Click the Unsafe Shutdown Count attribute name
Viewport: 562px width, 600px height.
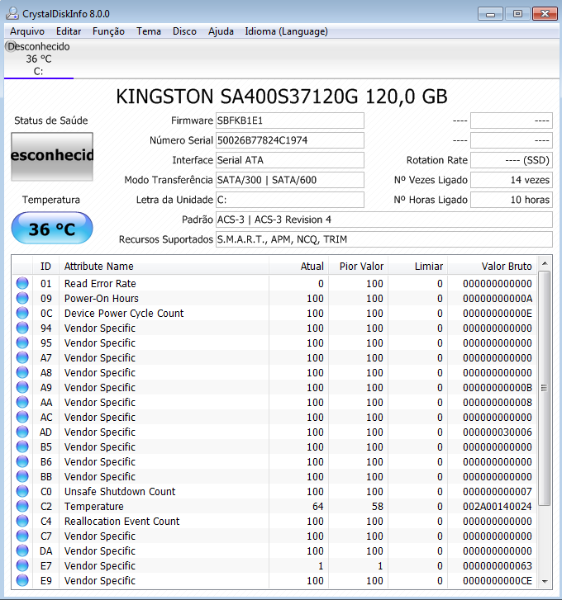coord(120,491)
